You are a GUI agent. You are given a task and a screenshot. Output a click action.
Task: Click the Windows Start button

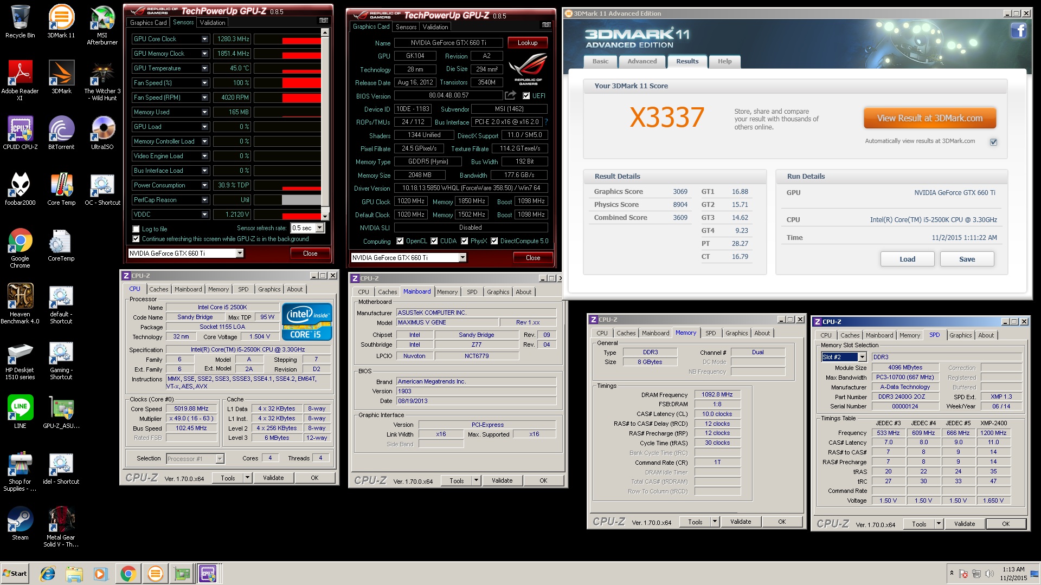(15, 574)
